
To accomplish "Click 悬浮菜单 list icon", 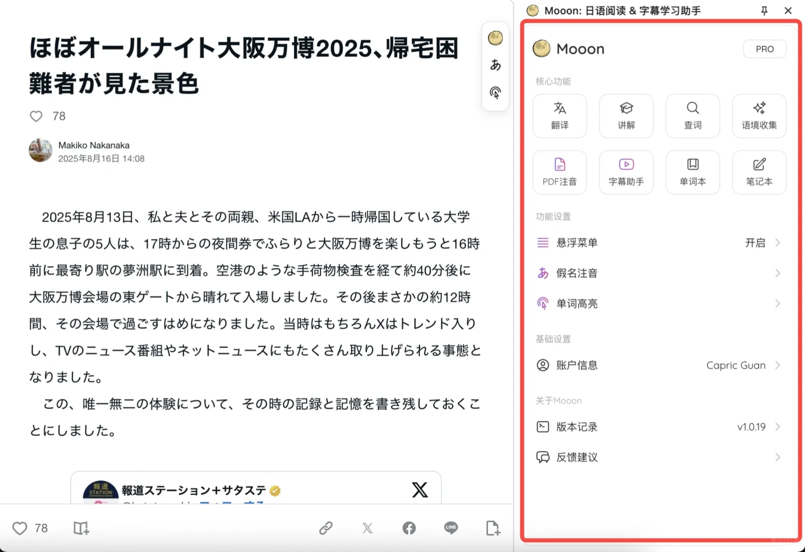I will pyautogui.click(x=543, y=243).
